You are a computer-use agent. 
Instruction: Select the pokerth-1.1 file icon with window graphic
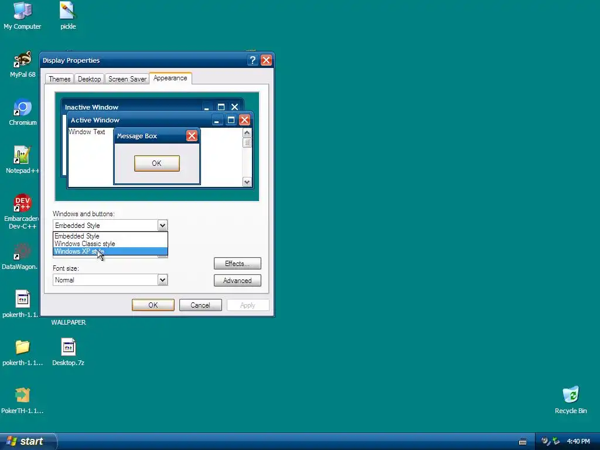[21, 304]
